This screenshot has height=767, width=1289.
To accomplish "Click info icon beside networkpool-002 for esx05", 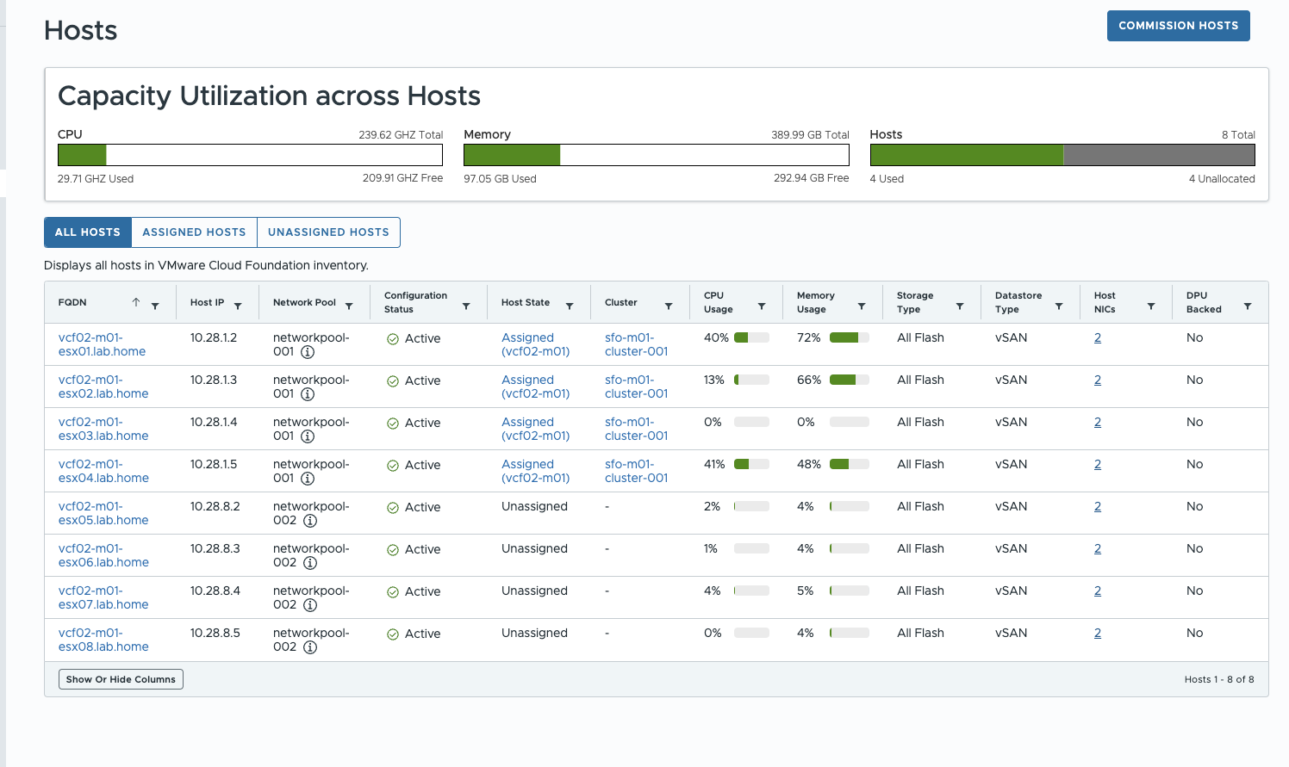I will [308, 522].
